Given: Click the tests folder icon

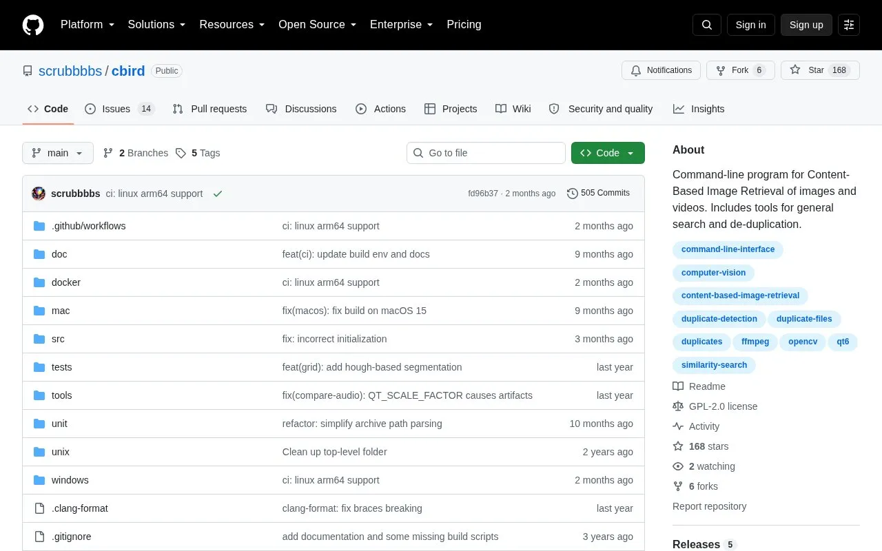Looking at the screenshot, I should click(39, 367).
